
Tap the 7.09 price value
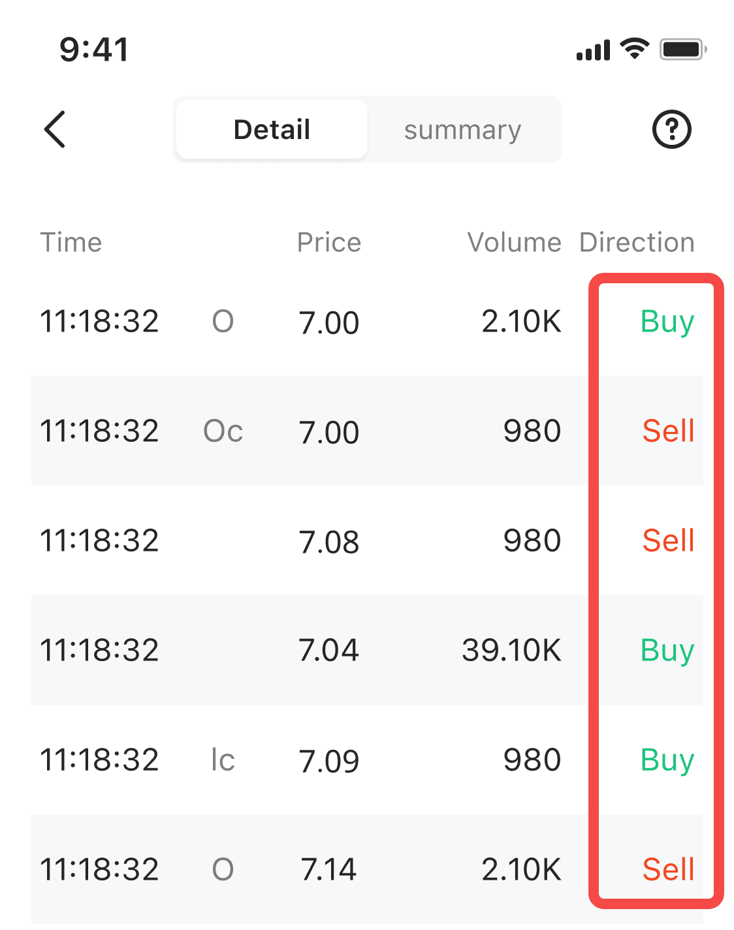[329, 761]
